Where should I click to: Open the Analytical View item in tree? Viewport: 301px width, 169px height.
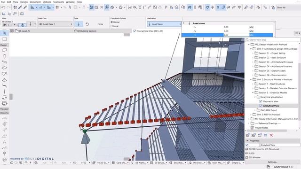(x=271, y=106)
